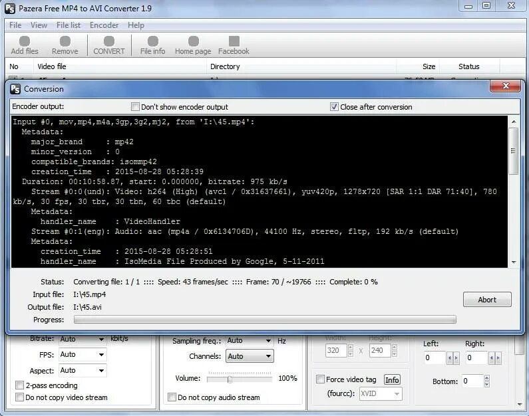Click the Add files toolbar icon
This screenshot has width=529, height=416.
[x=25, y=45]
